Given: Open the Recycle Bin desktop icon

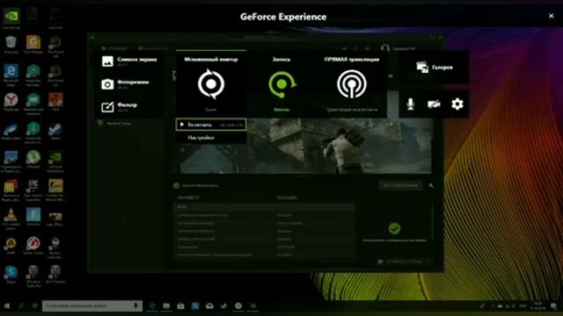Looking at the screenshot, I should (11, 45).
